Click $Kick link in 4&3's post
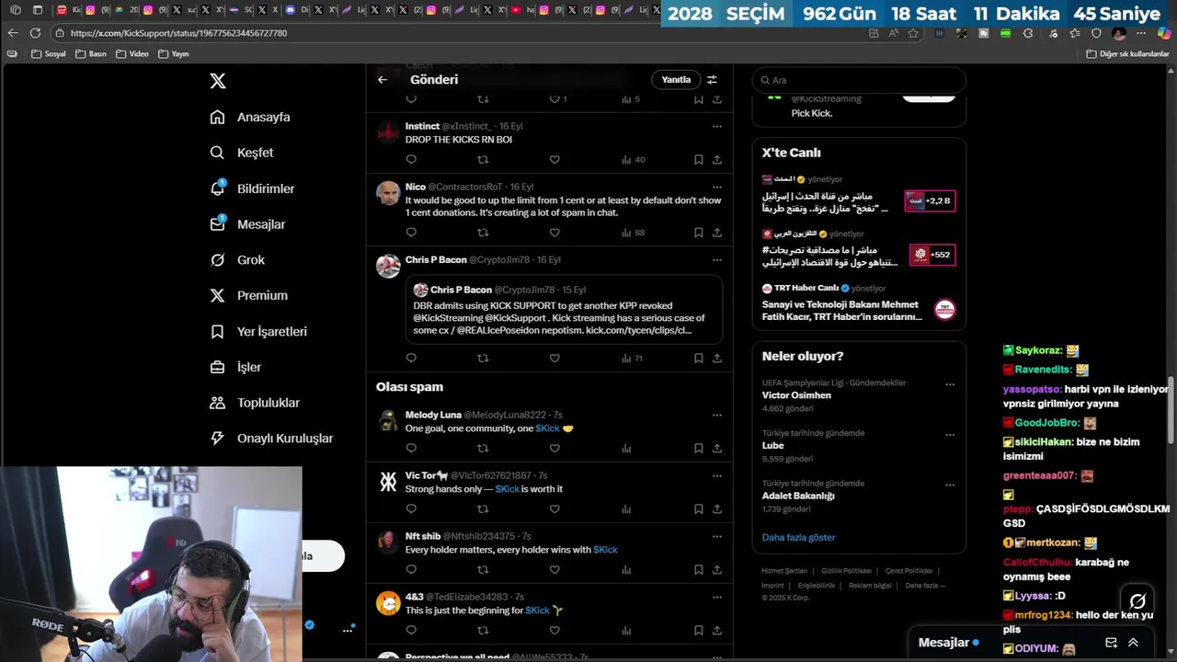 pyautogui.click(x=537, y=611)
